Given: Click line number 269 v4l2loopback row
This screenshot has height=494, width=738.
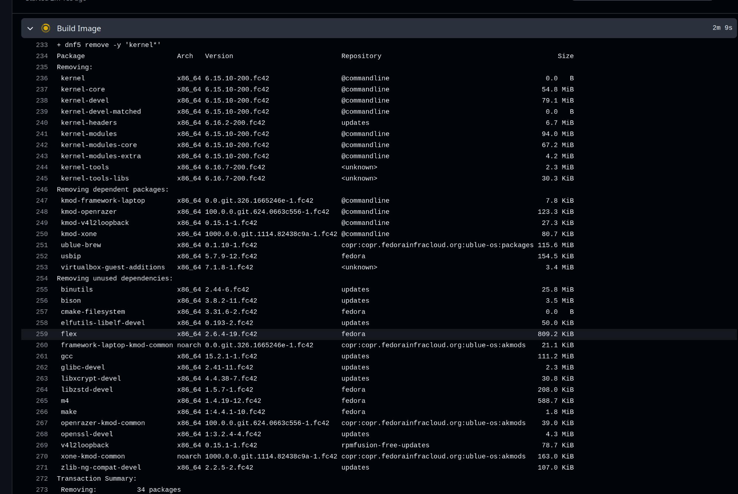Looking at the screenshot, I should point(42,445).
